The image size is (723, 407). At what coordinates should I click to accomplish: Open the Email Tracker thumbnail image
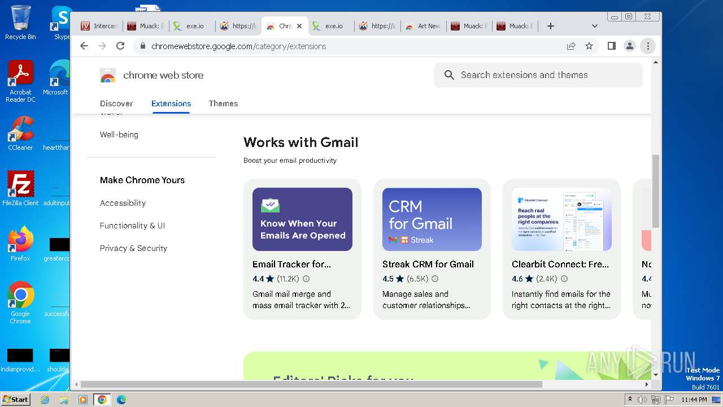(302, 219)
